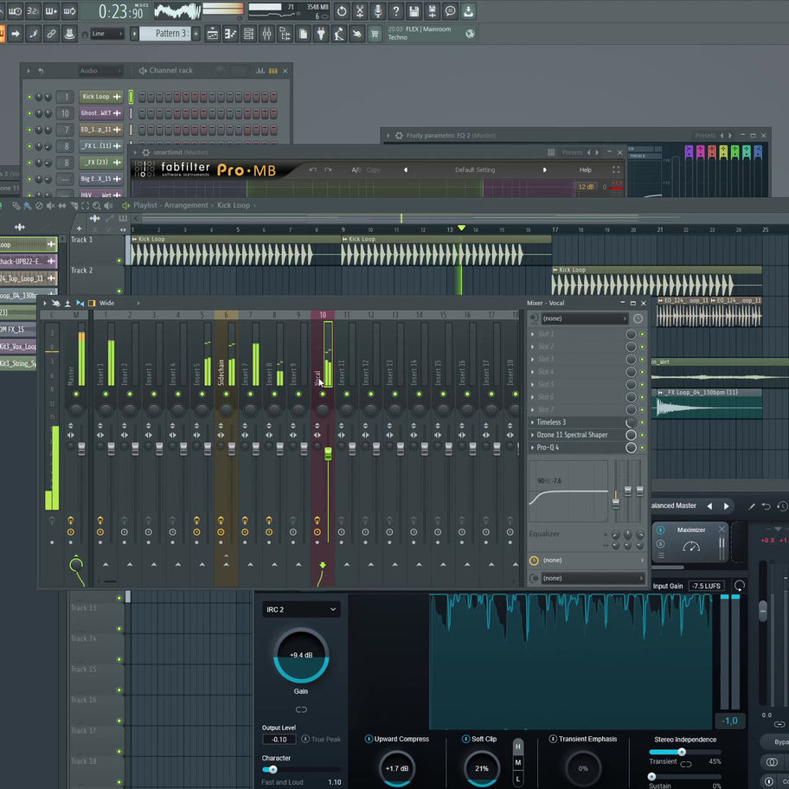This screenshot has width=789, height=789.
Task: Toggle Timeless 3 slot enable light
Action: (642, 422)
